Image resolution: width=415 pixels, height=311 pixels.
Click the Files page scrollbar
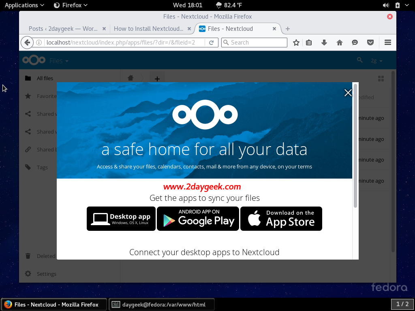pos(393,161)
